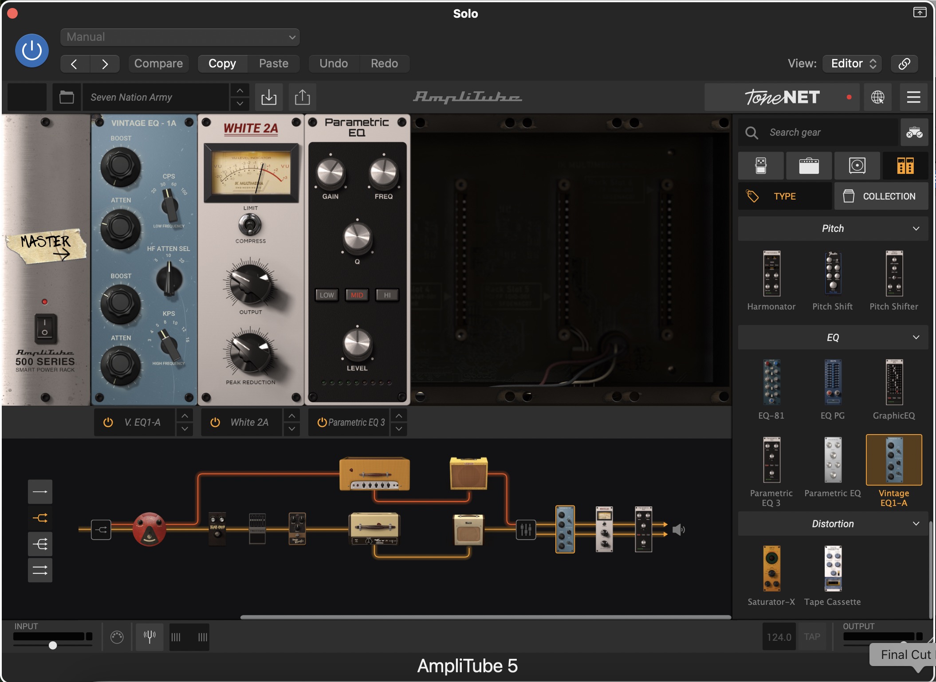Select the Parametric EQ 3 module

771,471
